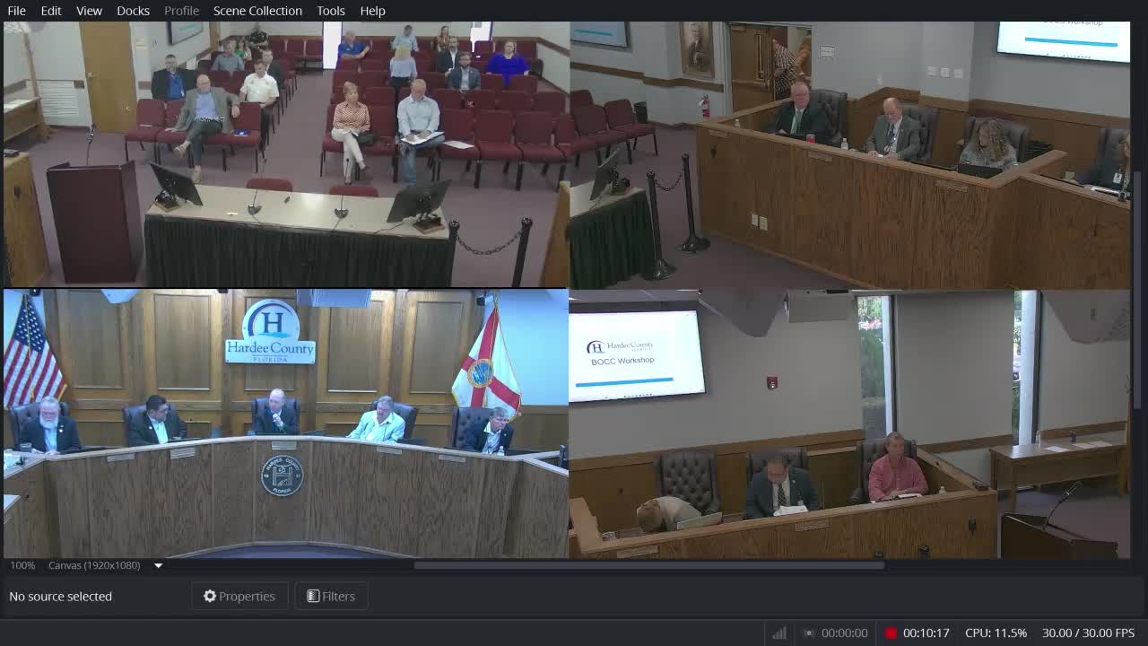Open source Properties

click(239, 596)
